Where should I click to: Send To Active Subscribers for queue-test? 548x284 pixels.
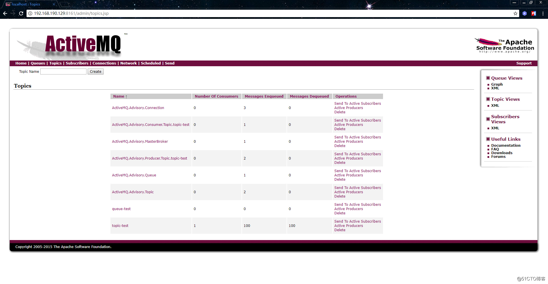click(x=358, y=205)
